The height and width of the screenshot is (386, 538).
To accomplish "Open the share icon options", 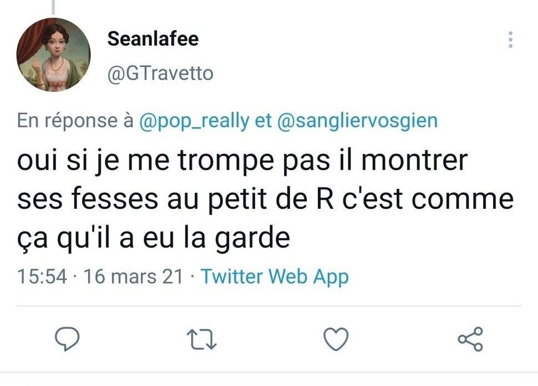I will point(470,339).
